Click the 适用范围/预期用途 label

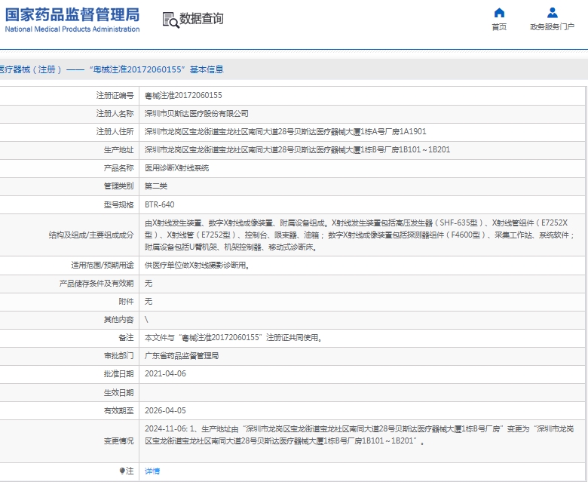point(103,266)
